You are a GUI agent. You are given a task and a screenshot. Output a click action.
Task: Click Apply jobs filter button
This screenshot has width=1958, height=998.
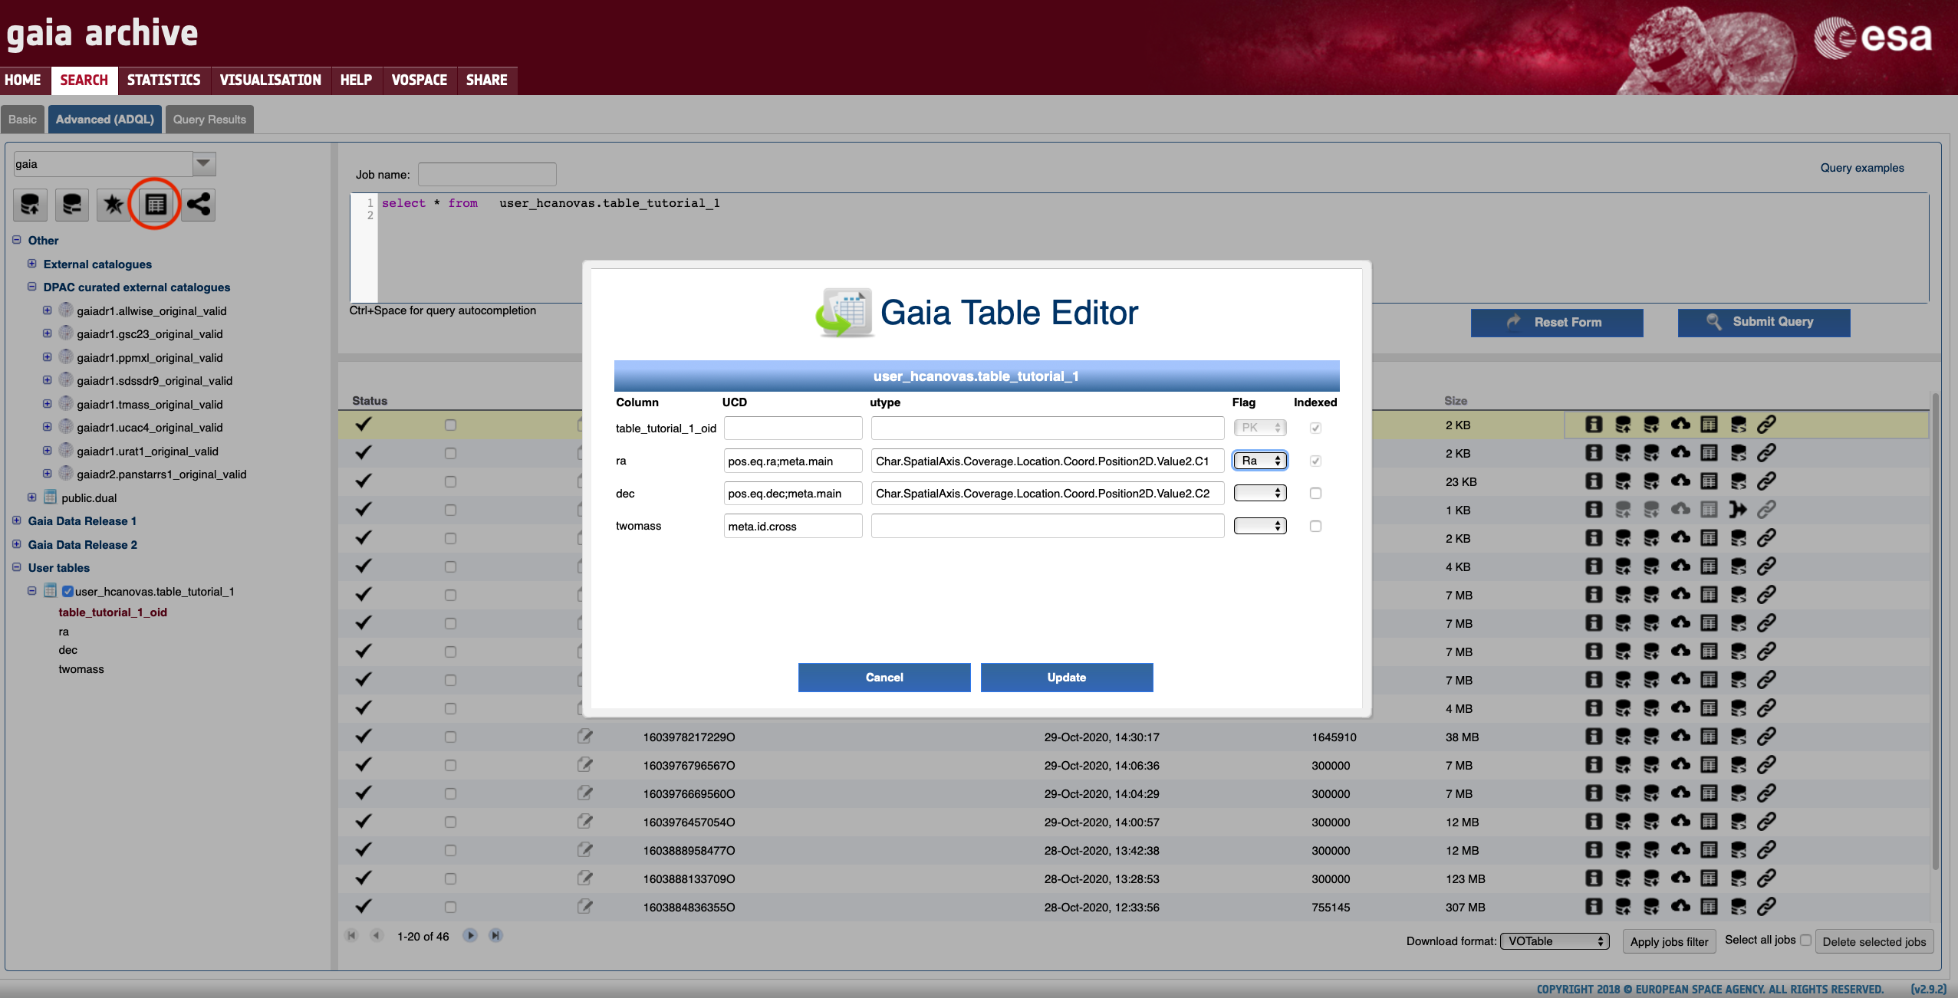tap(1669, 941)
